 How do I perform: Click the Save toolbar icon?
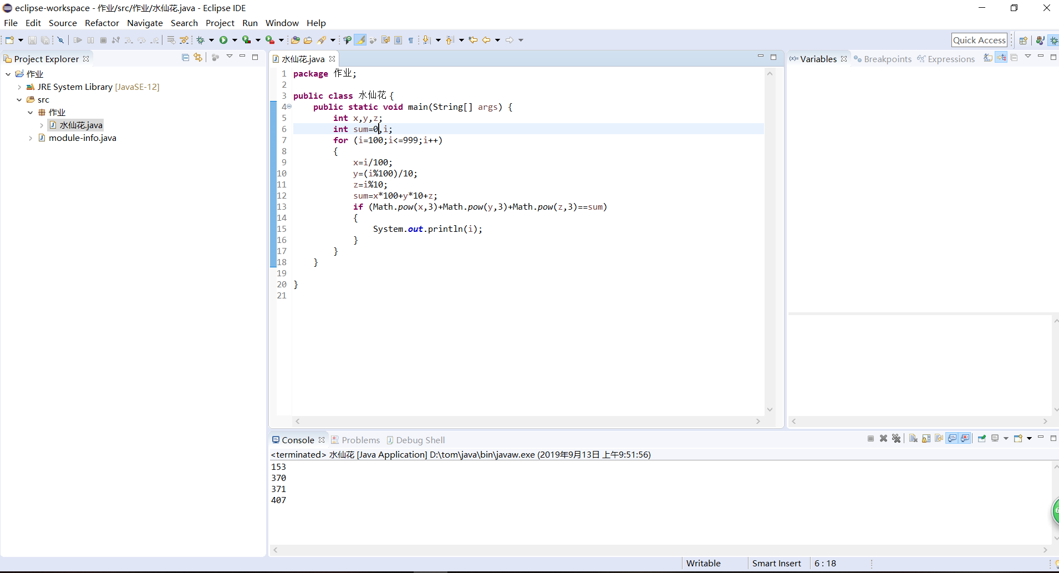click(x=32, y=40)
